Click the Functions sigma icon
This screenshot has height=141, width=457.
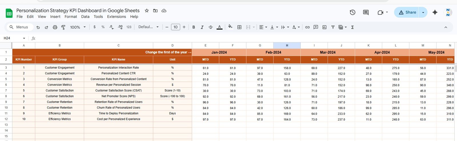[x=352, y=27]
